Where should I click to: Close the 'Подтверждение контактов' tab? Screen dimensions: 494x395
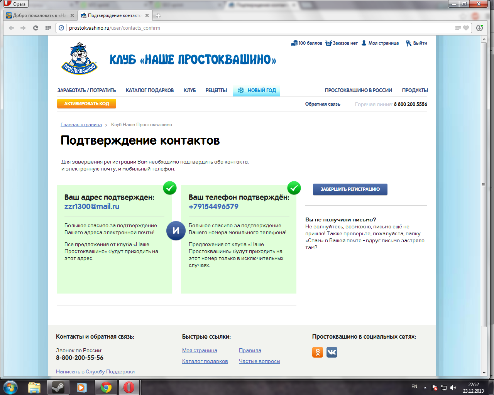tap(147, 15)
